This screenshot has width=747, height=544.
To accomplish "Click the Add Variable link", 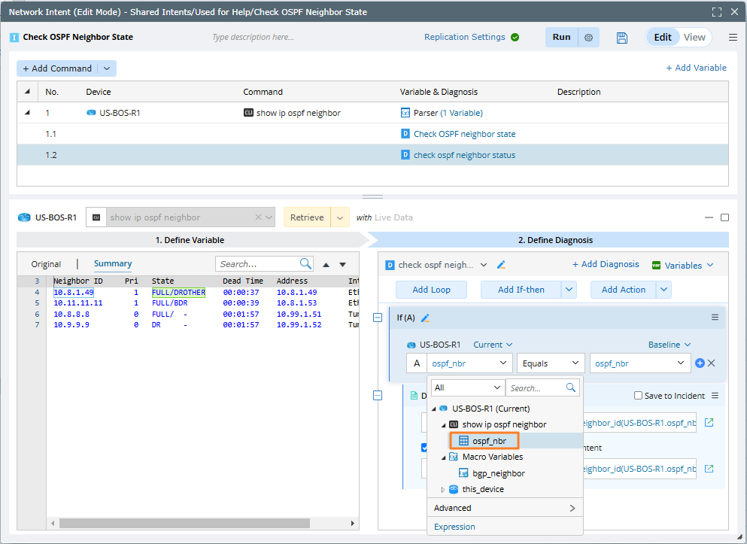I will 696,68.
